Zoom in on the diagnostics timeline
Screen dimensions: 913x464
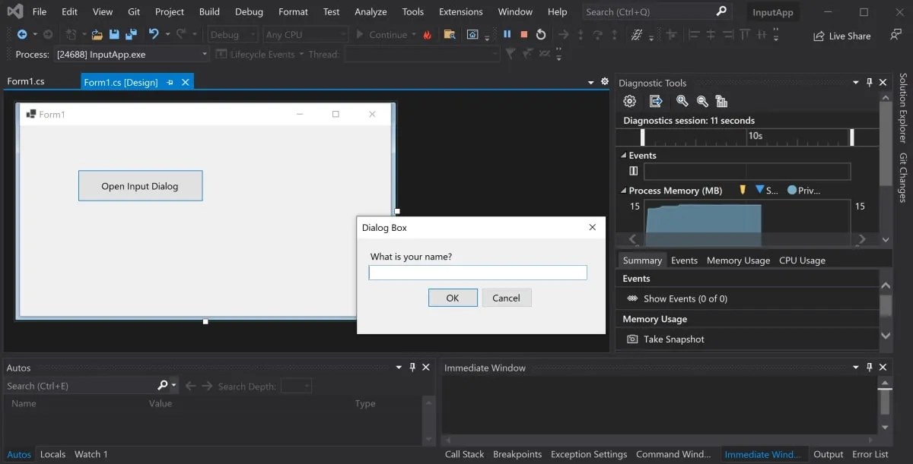(x=682, y=100)
